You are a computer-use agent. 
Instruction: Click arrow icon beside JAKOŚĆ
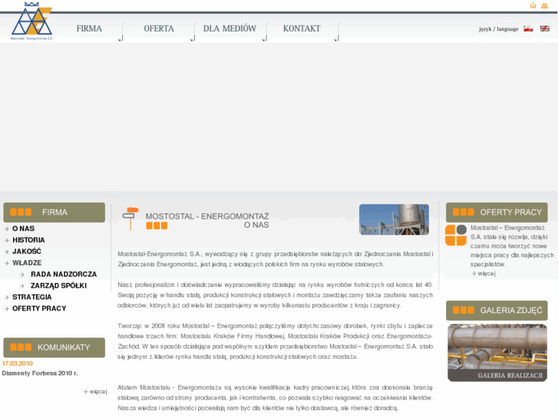point(6,252)
